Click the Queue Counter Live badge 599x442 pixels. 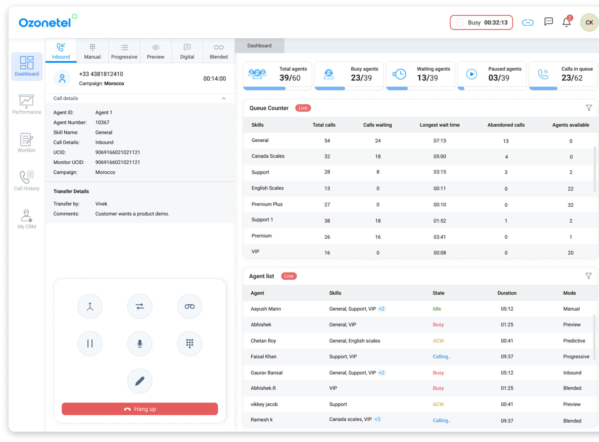303,108
